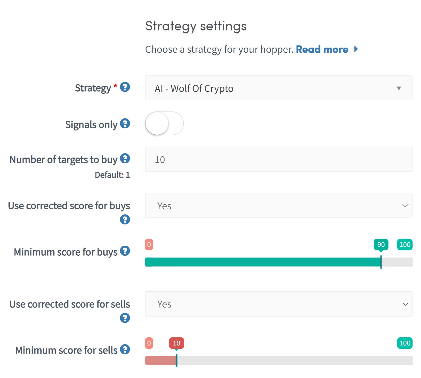Click the 100 maximum label on the sells slider
This screenshot has width=421, height=378.
click(x=404, y=343)
